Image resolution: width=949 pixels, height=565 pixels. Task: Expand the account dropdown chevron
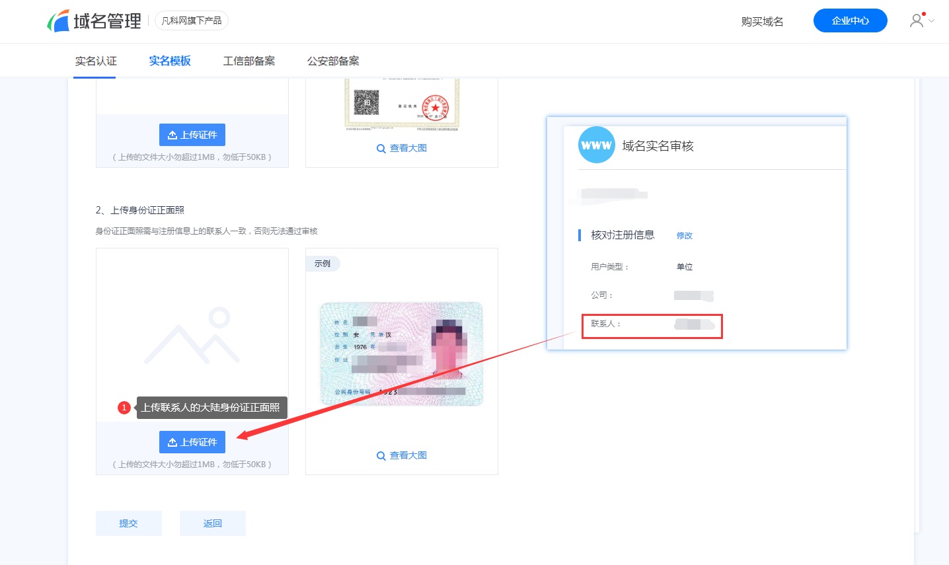coord(931,20)
